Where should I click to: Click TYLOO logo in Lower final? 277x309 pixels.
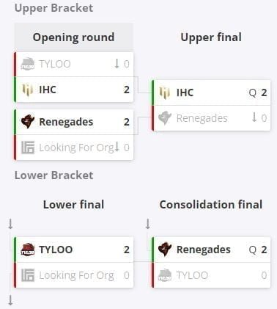[28, 250]
